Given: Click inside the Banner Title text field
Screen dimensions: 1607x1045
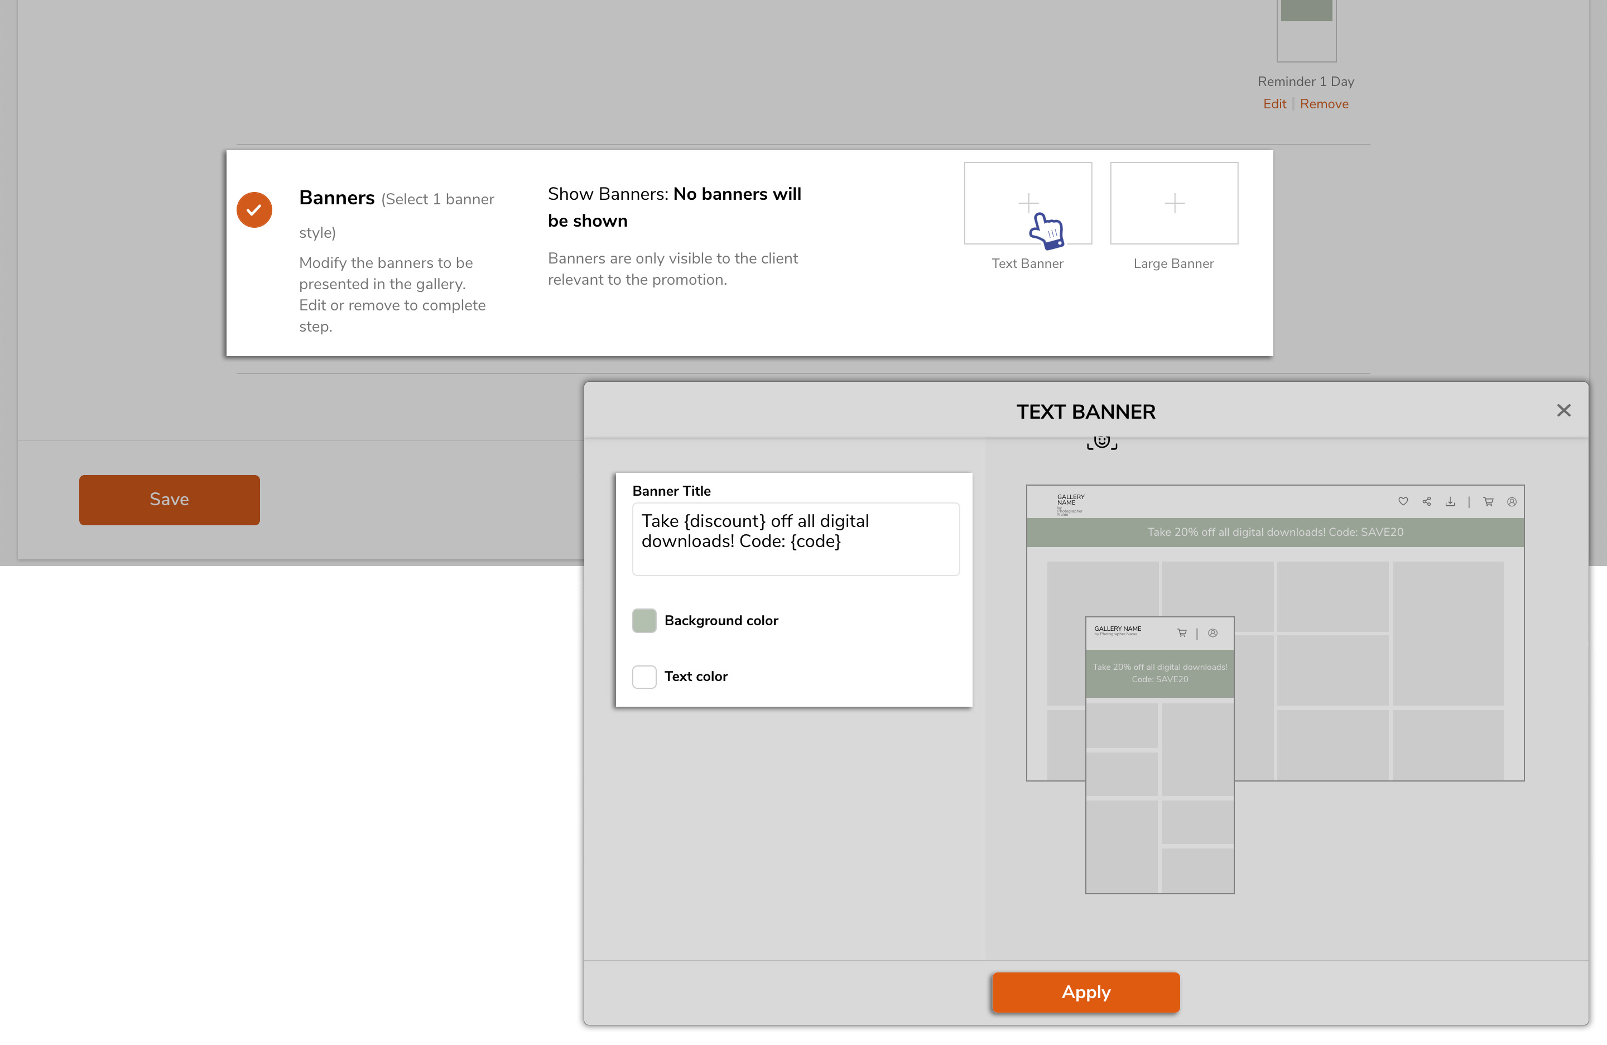Looking at the screenshot, I should [x=795, y=538].
